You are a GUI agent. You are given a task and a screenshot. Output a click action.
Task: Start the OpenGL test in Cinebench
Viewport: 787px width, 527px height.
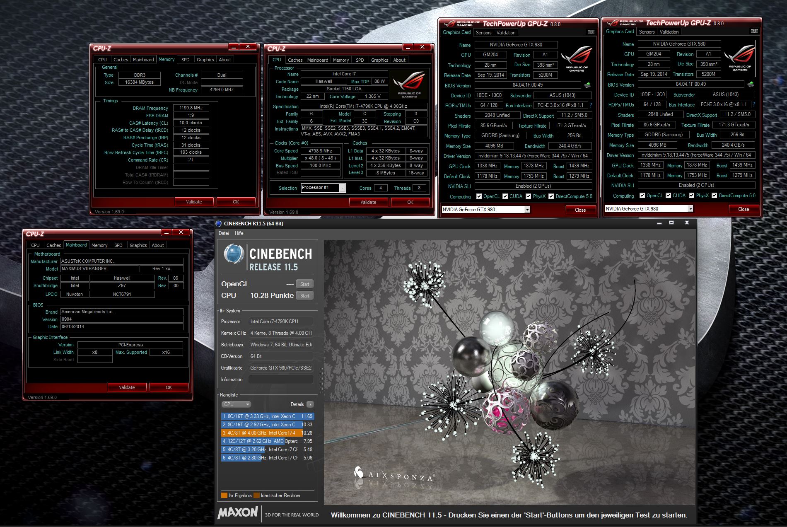pos(305,284)
